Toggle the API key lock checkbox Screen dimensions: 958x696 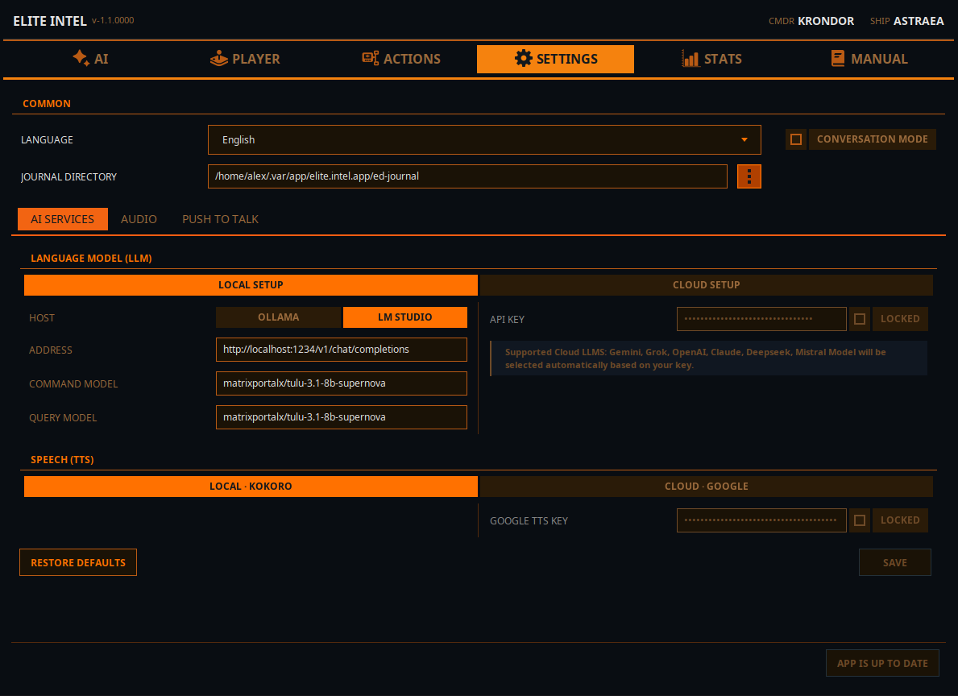860,319
